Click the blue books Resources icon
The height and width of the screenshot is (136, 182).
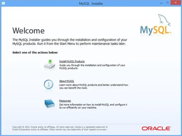[50, 104]
